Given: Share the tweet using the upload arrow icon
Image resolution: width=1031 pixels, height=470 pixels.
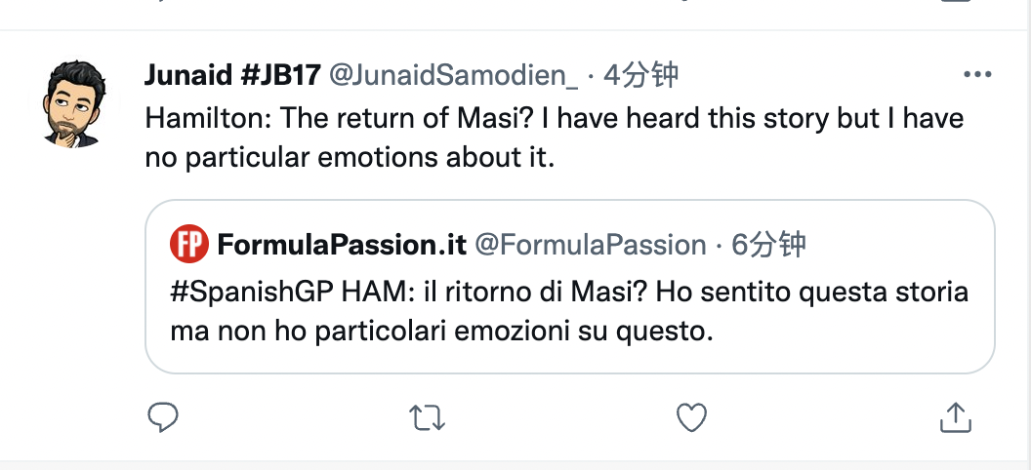Looking at the screenshot, I should point(956,416).
